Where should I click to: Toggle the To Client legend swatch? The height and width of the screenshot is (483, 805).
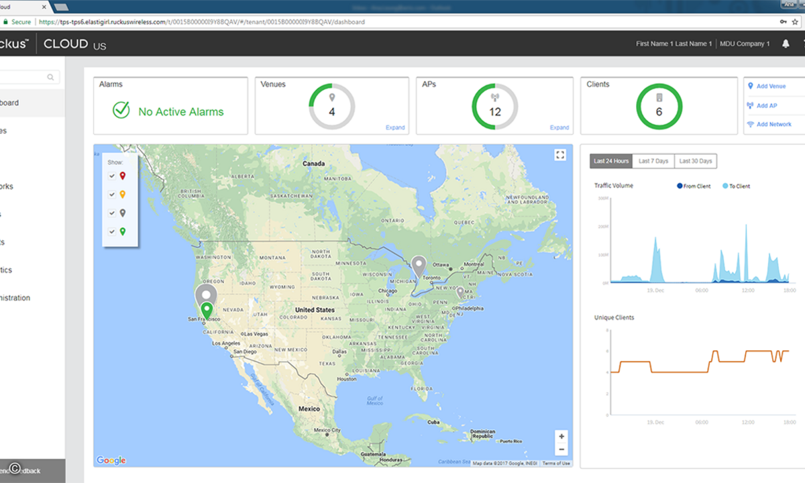point(724,186)
